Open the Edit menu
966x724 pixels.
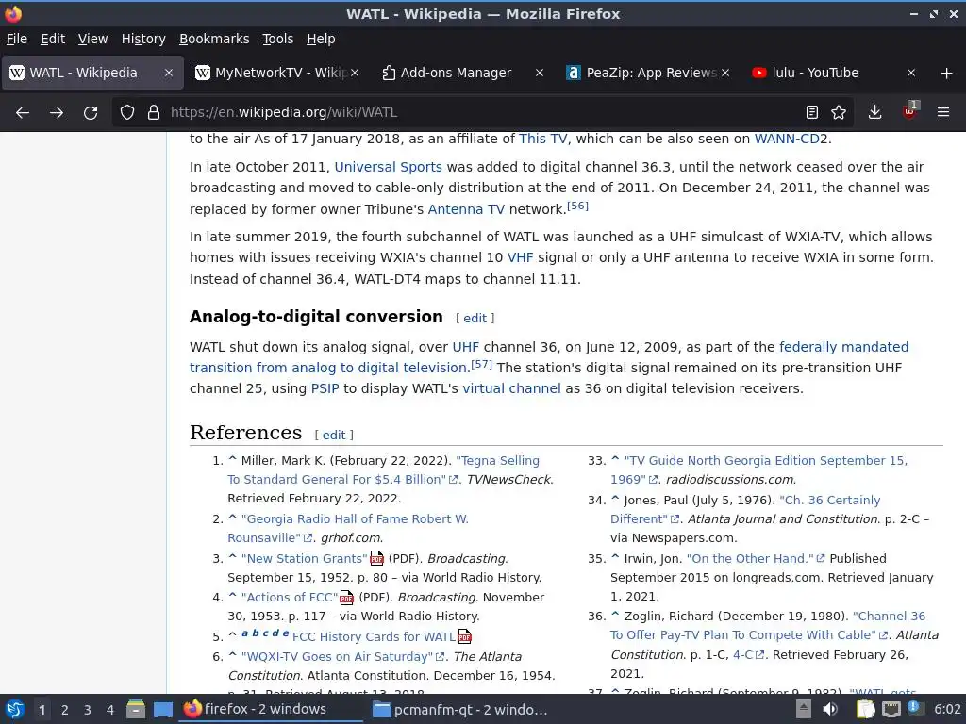point(53,39)
